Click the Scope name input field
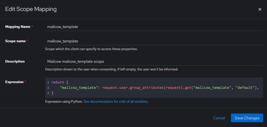 coord(154,41)
